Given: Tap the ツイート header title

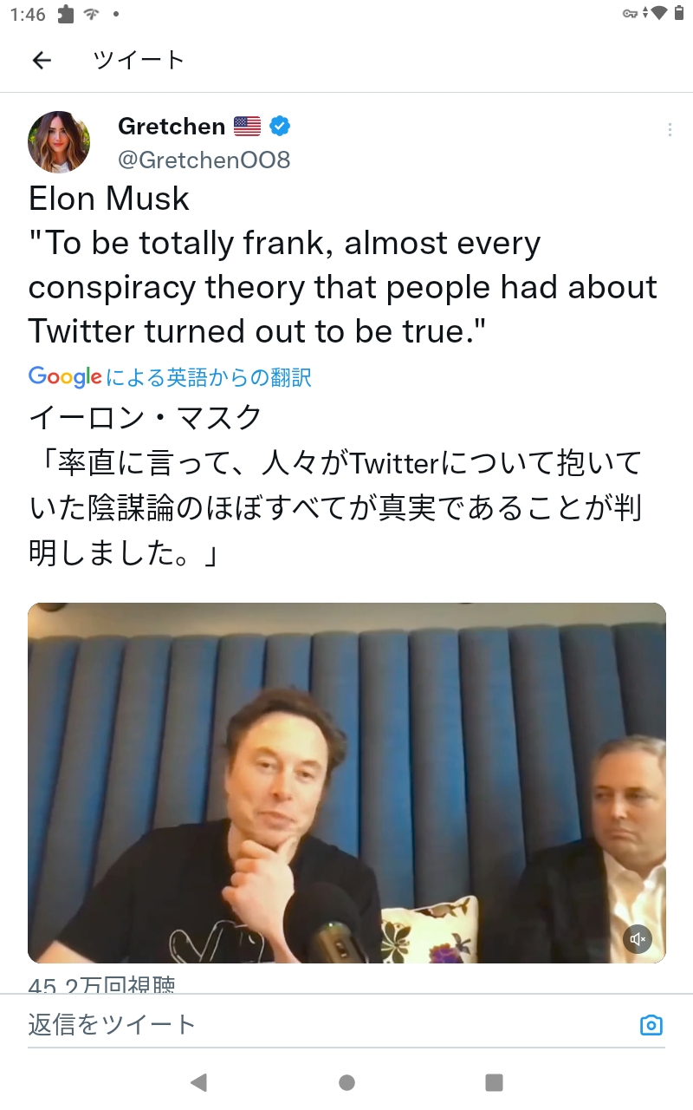Looking at the screenshot, I should coord(139,60).
